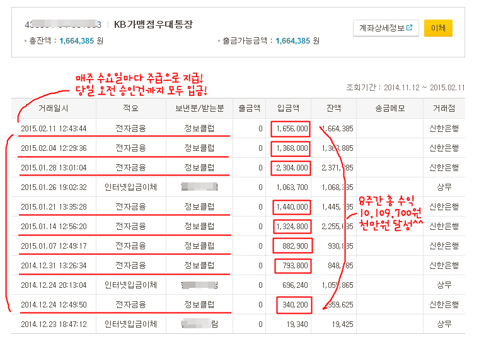Click the 1,656,000 deposit amount

pyautogui.click(x=291, y=129)
